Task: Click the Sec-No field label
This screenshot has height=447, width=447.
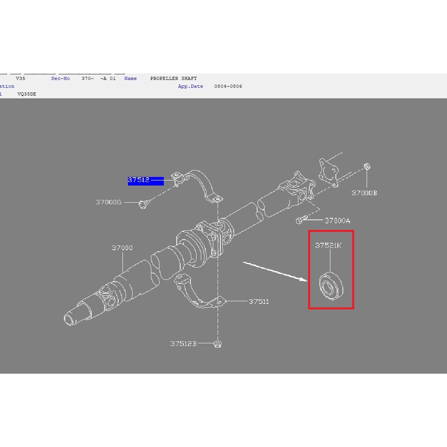Action: (x=60, y=79)
